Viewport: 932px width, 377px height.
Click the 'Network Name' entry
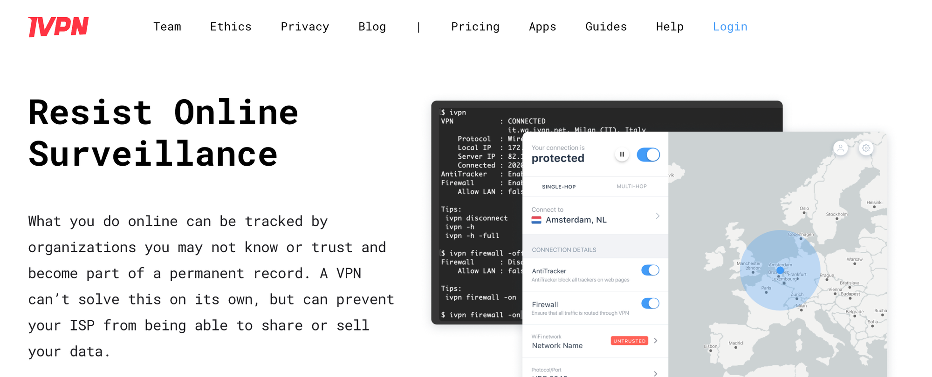pos(557,345)
